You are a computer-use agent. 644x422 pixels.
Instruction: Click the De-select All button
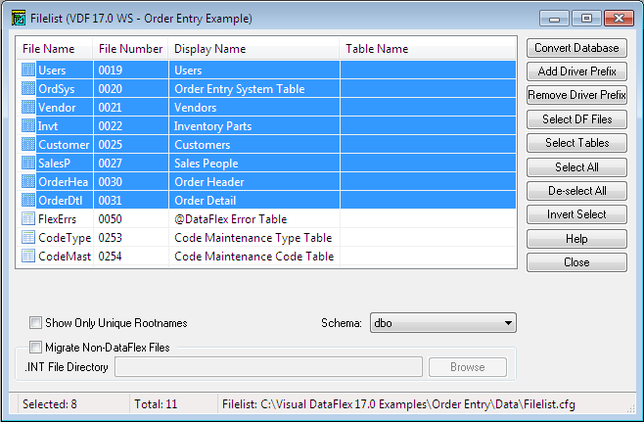(x=576, y=191)
